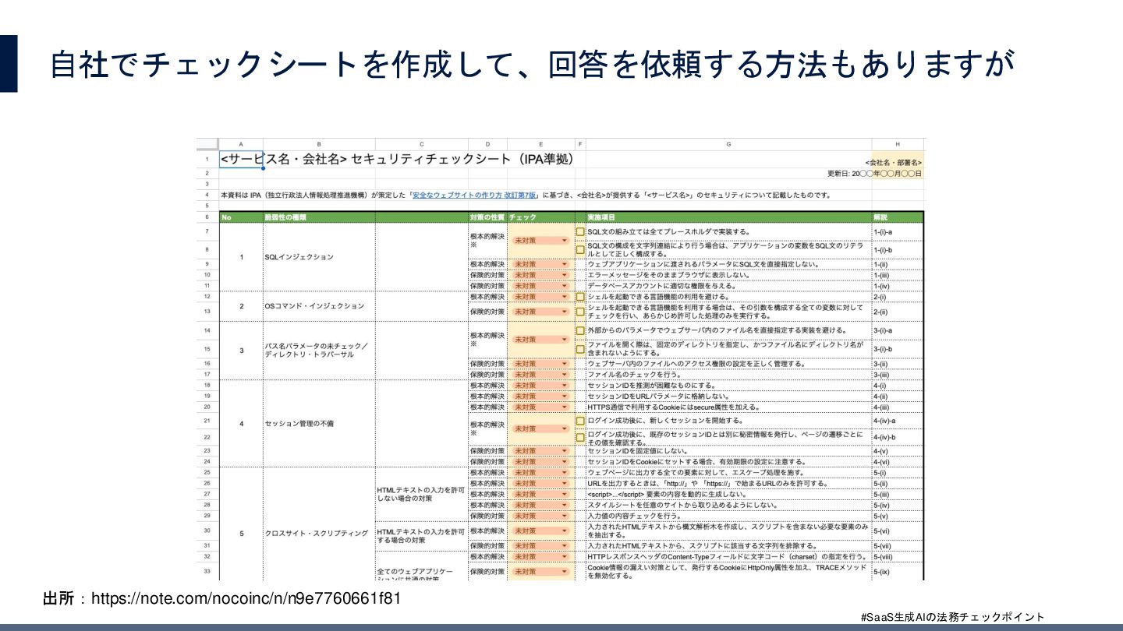Expand 未対策 dropdown in the 5-(vi) row

tap(540, 531)
